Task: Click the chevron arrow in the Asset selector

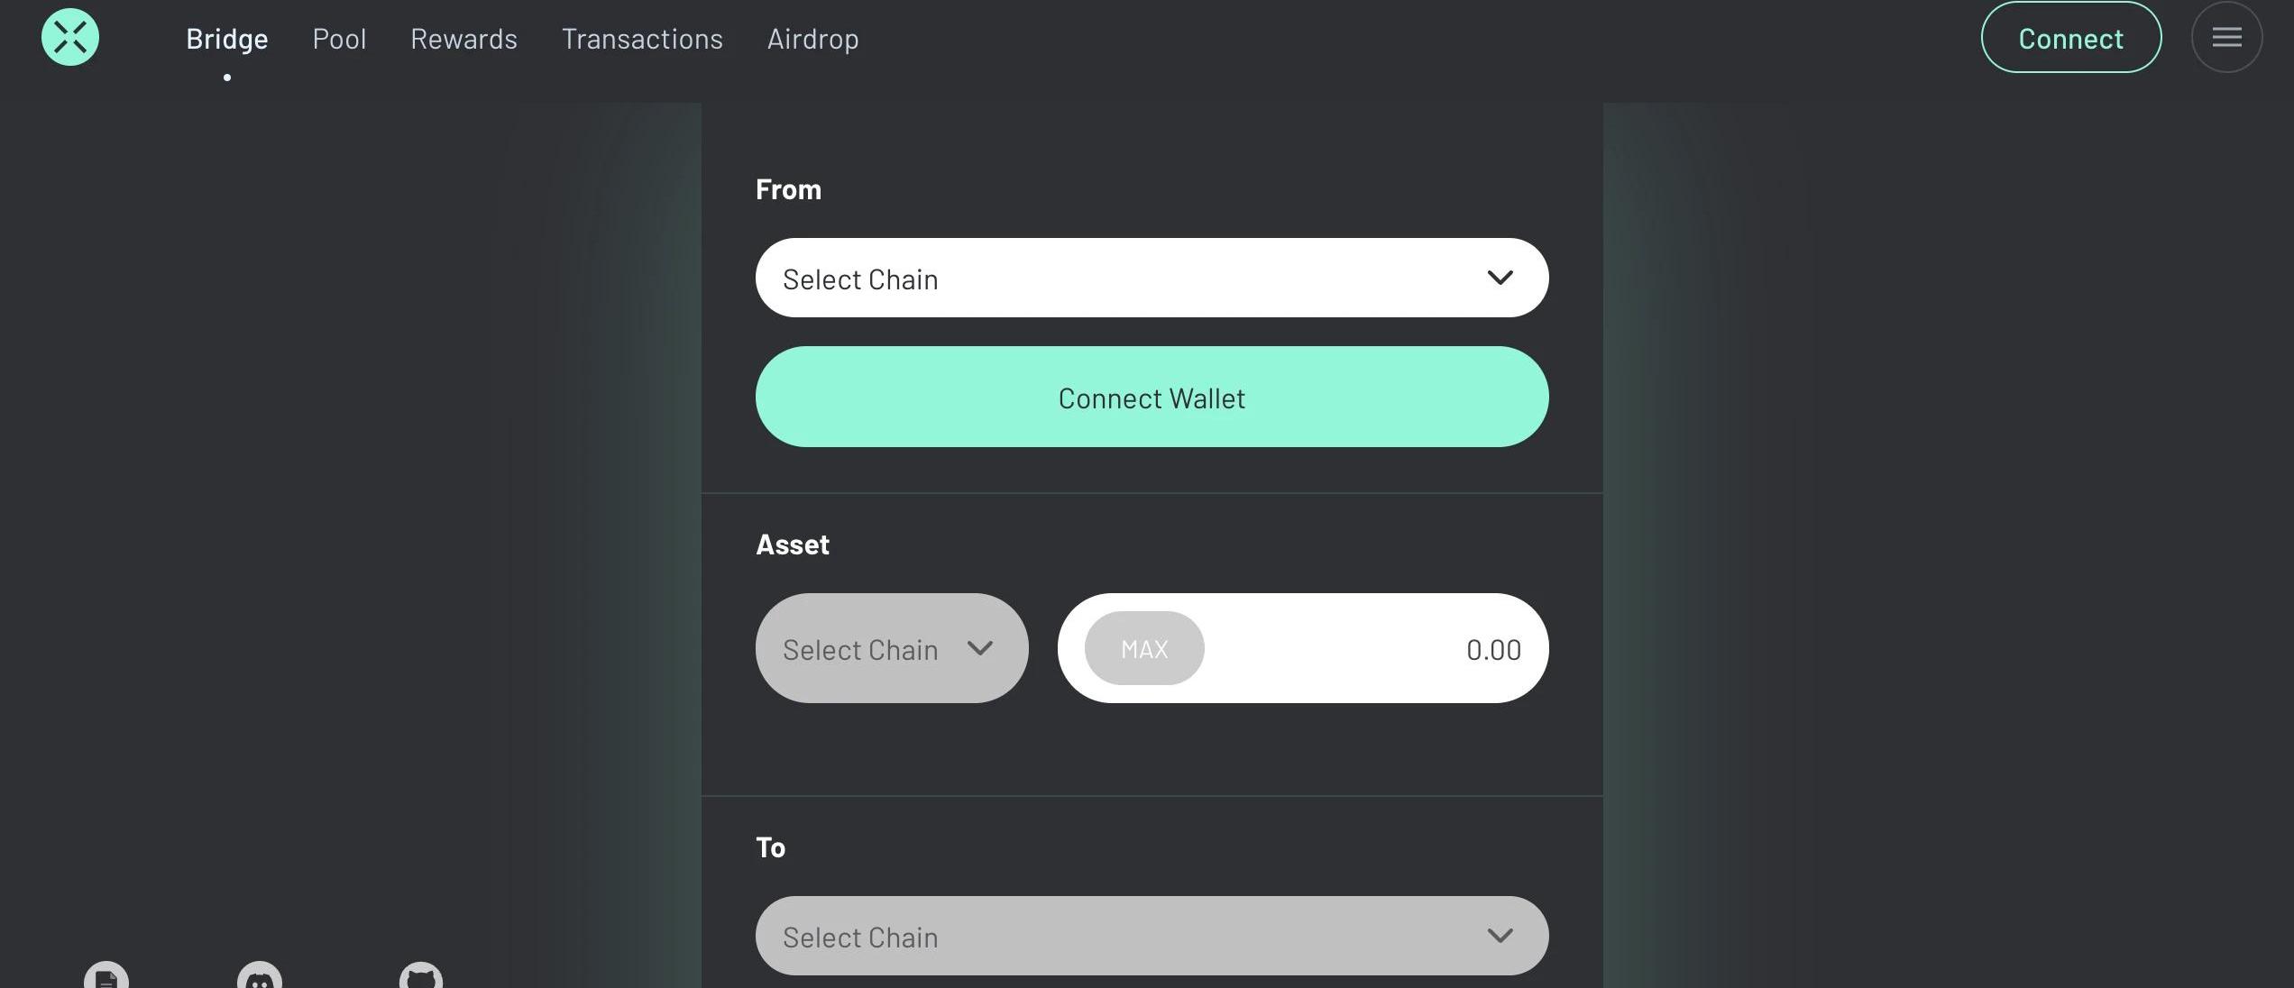Action: 980,648
